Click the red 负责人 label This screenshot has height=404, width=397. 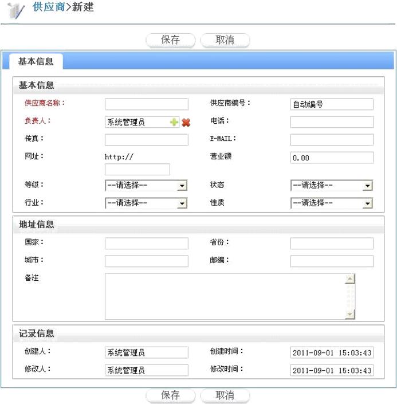coord(37,120)
